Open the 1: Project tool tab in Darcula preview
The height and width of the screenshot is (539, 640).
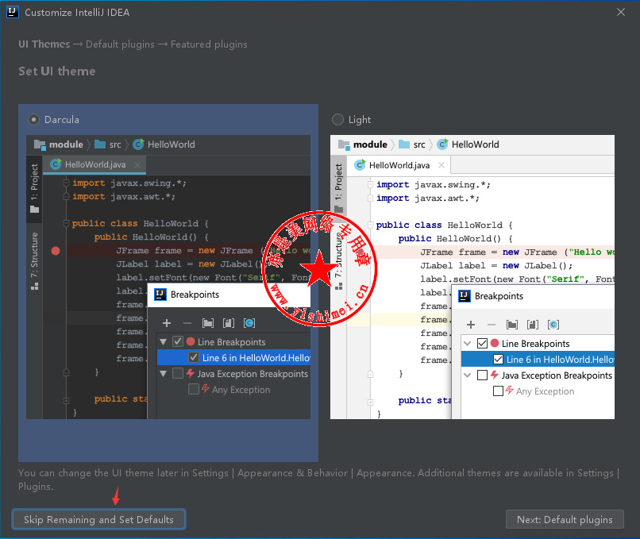[x=34, y=188]
